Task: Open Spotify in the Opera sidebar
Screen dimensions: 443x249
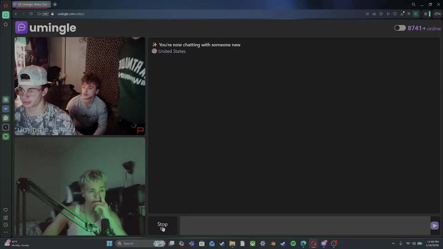Action: 6,137
